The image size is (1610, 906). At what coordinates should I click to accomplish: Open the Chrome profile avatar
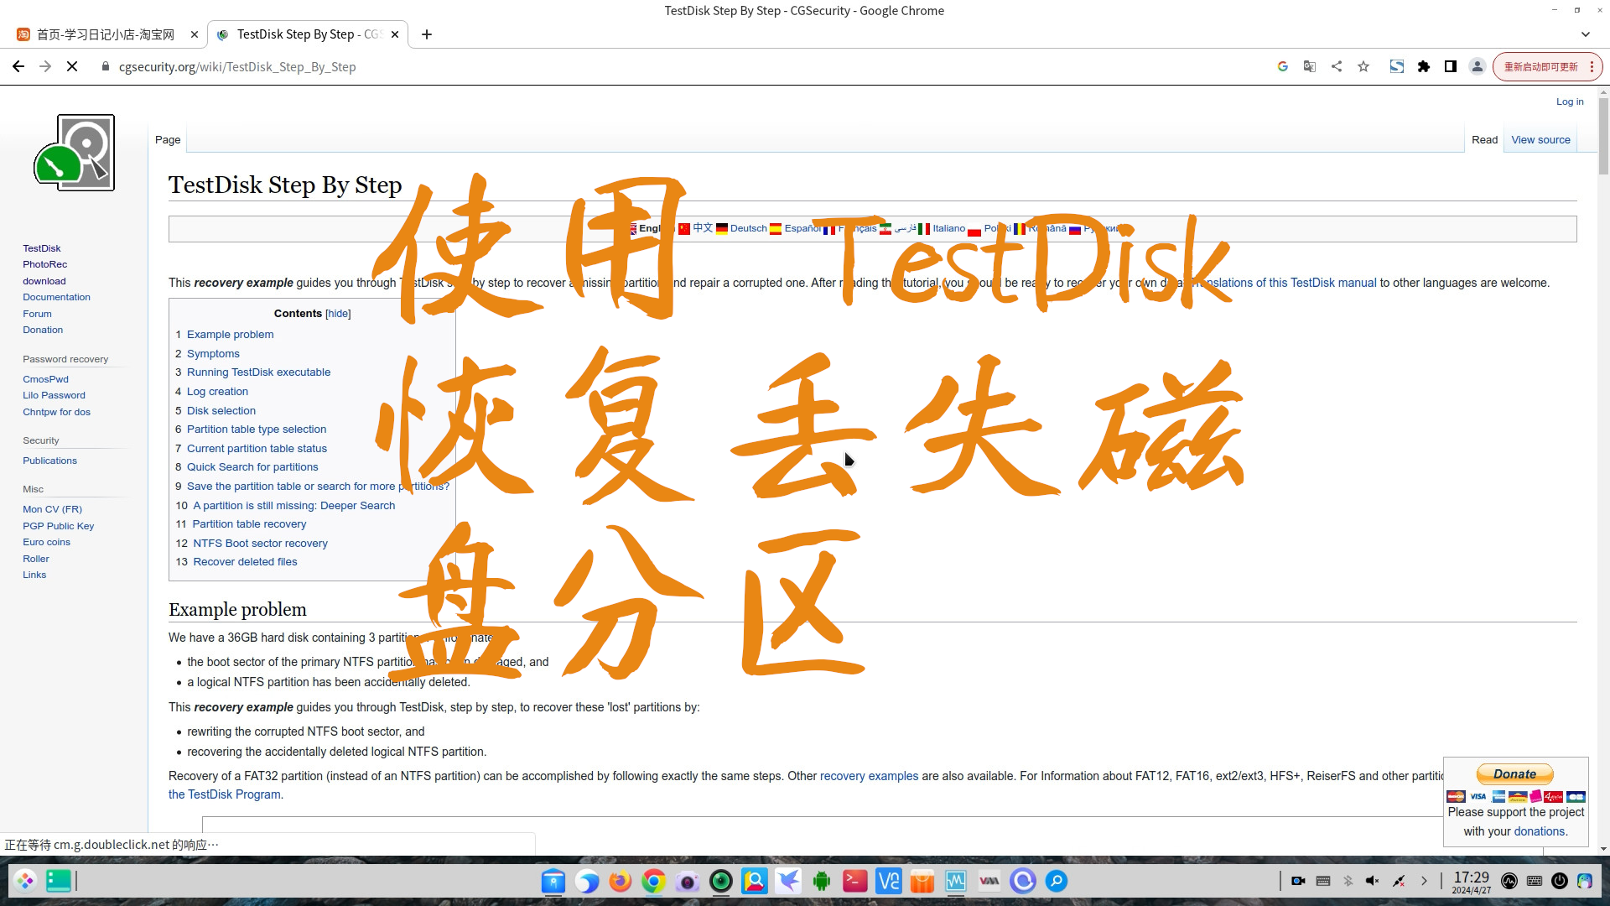1478,67
